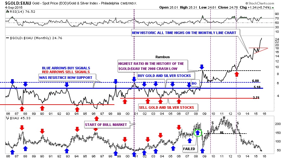Click the red sell arrow near 2013
This screenshot has height=159, width=286.
(x=237, y=74)
